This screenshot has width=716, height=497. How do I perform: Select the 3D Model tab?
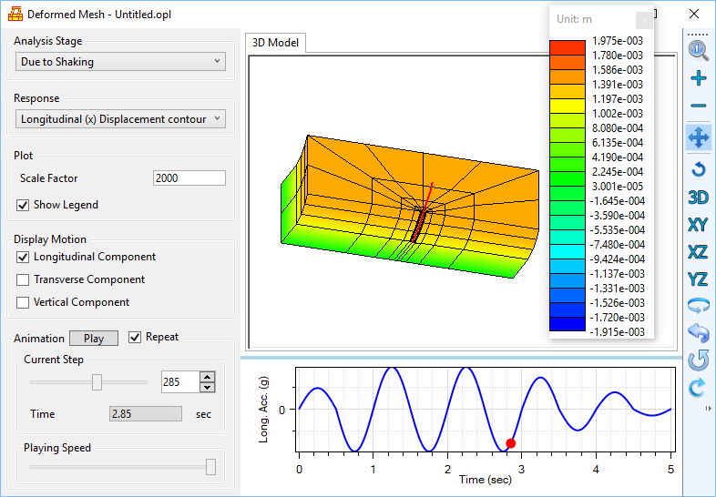277,43
